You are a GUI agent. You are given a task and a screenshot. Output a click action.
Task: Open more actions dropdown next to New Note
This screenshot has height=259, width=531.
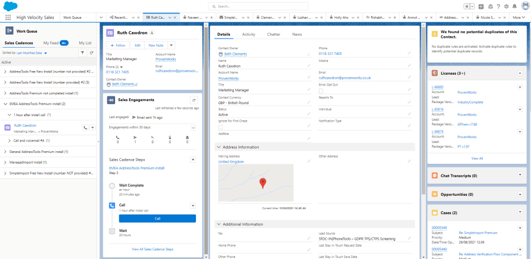point(171,45)
